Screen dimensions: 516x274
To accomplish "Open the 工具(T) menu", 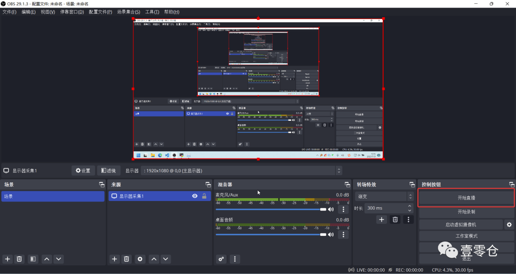I will tap(152, 12).
